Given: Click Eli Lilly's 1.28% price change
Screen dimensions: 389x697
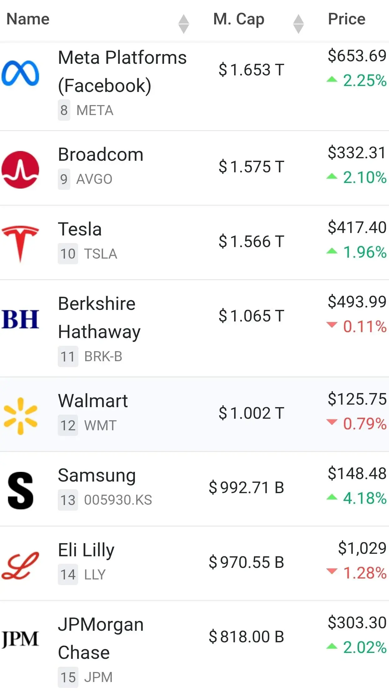Looking at the screenshot, I should [x=364, y=573].
